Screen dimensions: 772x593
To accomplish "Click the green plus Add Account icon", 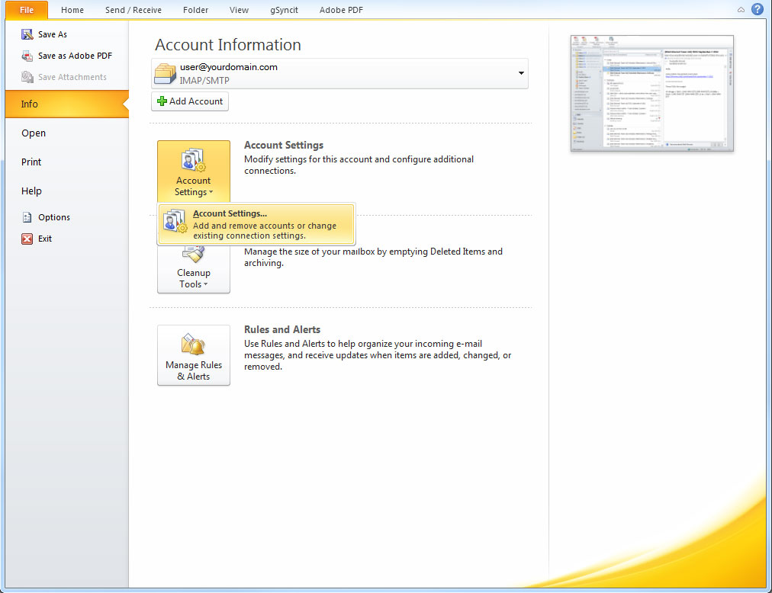I will 162,101.
